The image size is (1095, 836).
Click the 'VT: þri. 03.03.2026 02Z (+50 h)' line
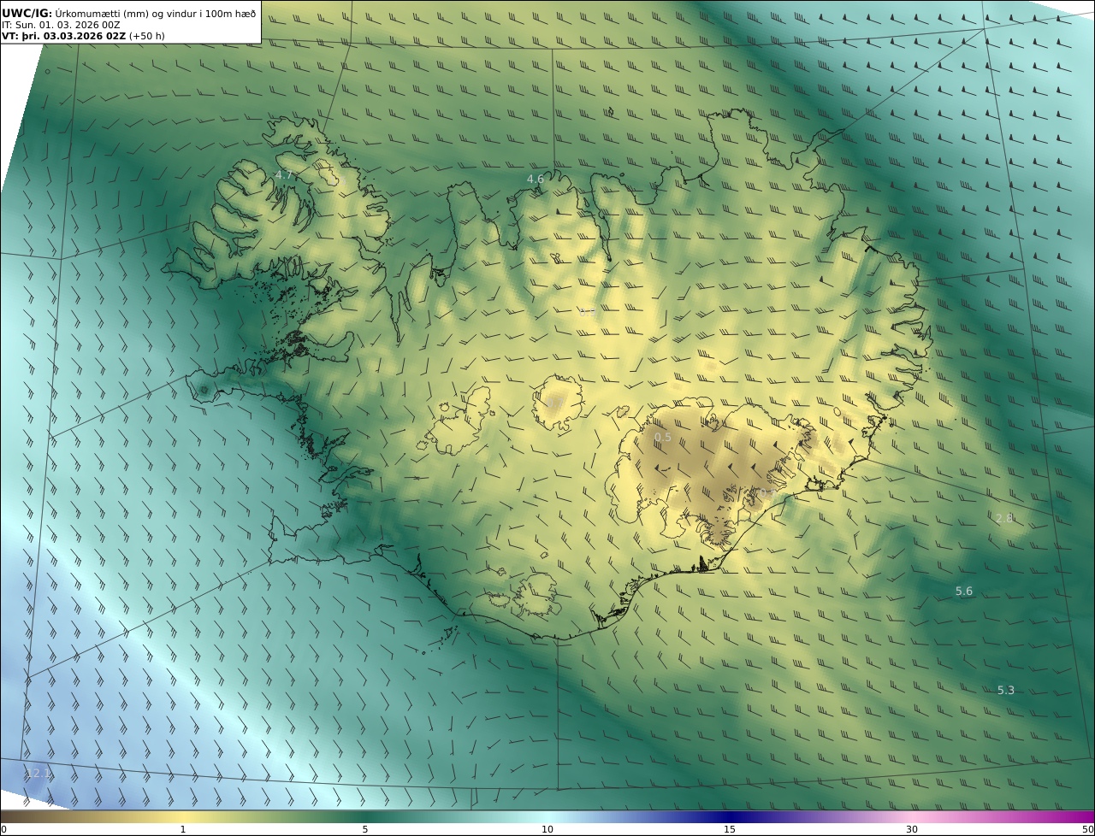84,36
